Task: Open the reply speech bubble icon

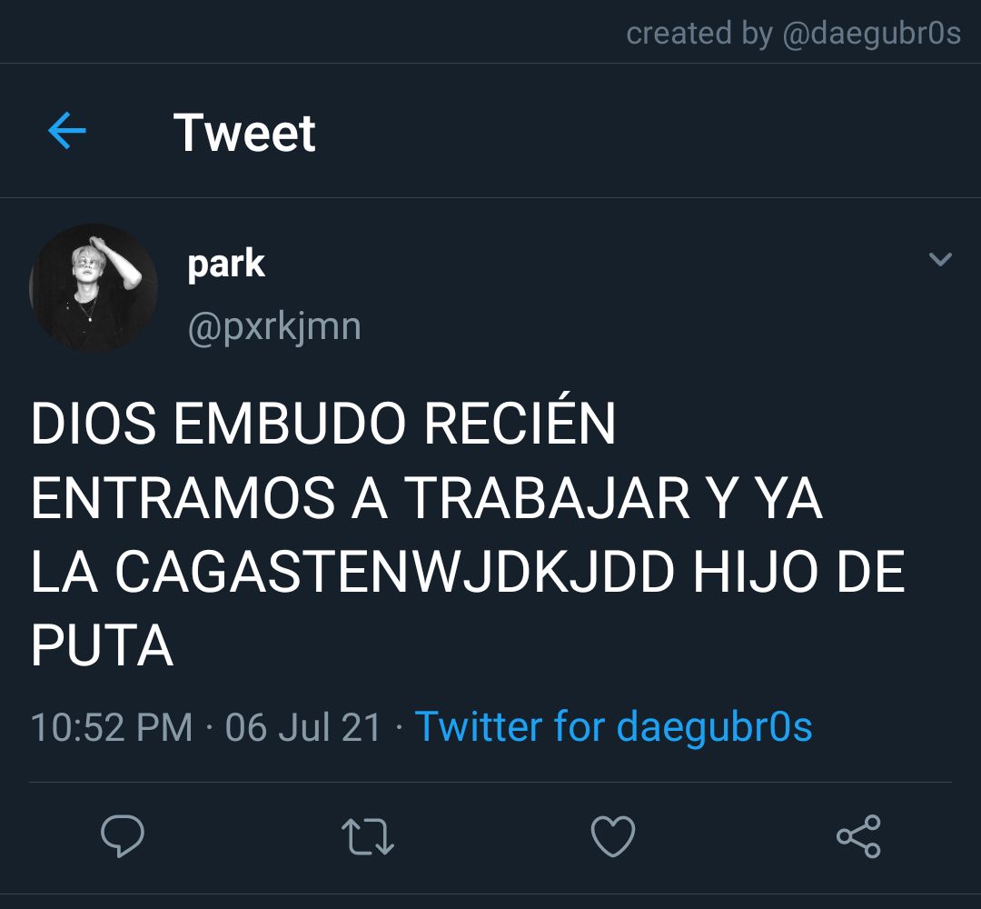Action: [x=123, y=836]
